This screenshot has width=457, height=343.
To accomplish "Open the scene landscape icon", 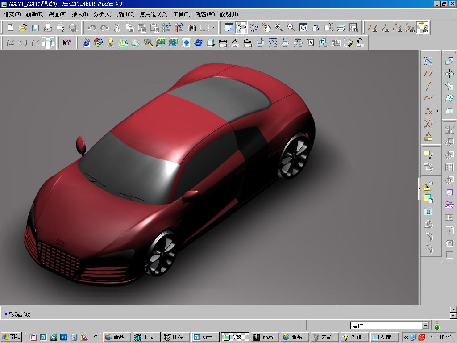I will [123, 43].
